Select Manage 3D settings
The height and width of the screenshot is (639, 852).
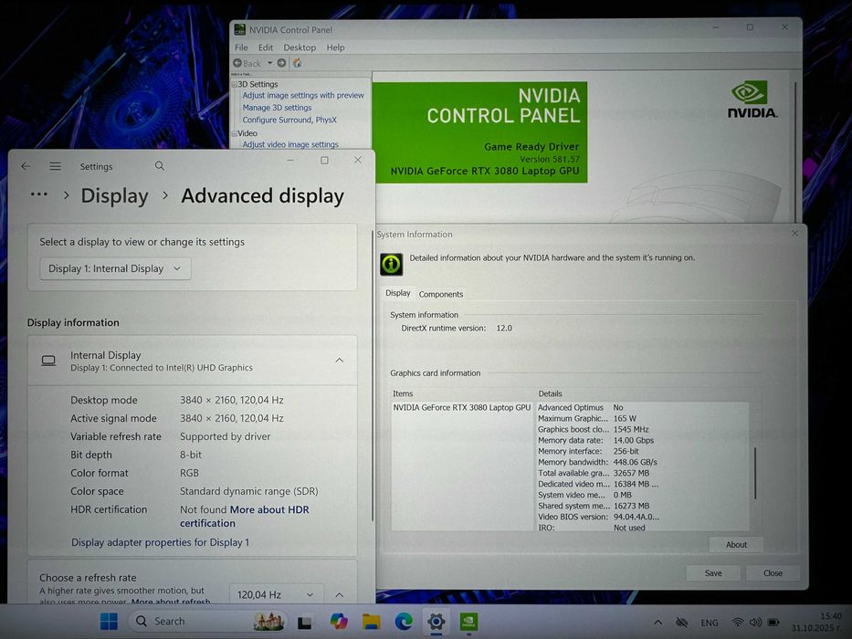277,108
